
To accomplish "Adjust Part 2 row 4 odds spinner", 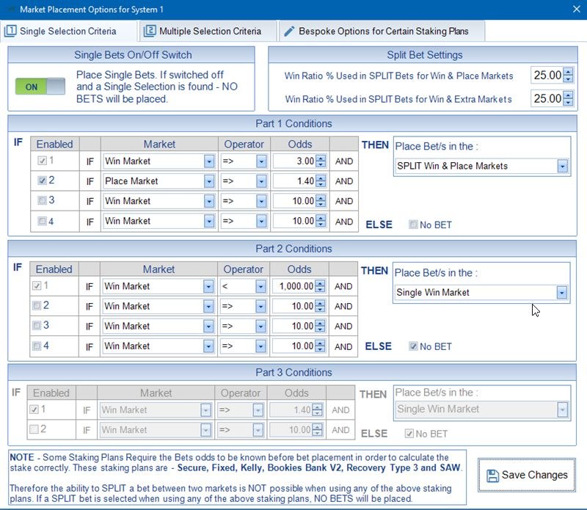I will (x=320, y=346).
